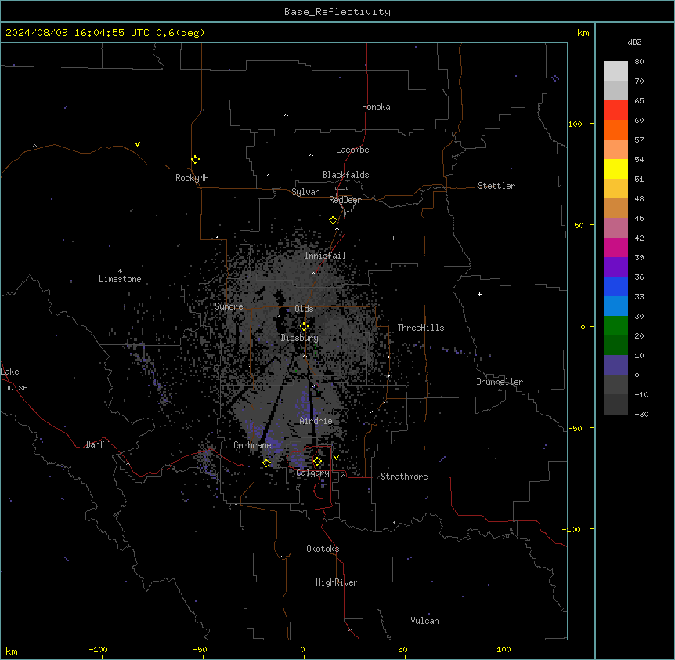The width and height of the screenshot is (675, 660).
Task: Select the dark gray -10 to -30 legend swatch
Action: [615, 404]
